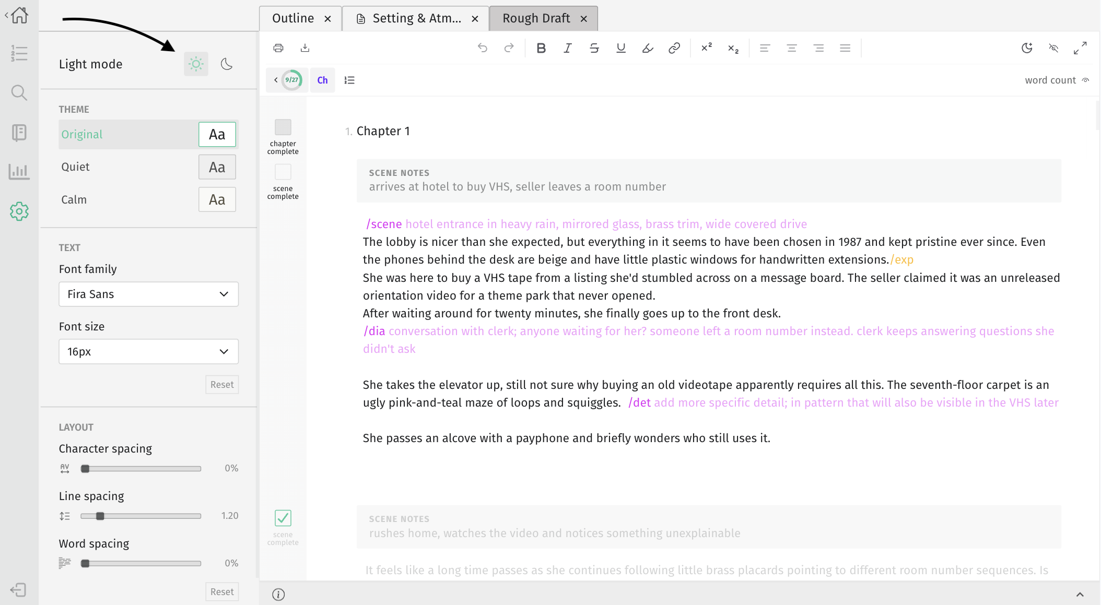Viewport: 1101px width, 605px height.
Task: Click the settings gear sidebar icon
Action: pyautogui.click(x=19, y=211)
